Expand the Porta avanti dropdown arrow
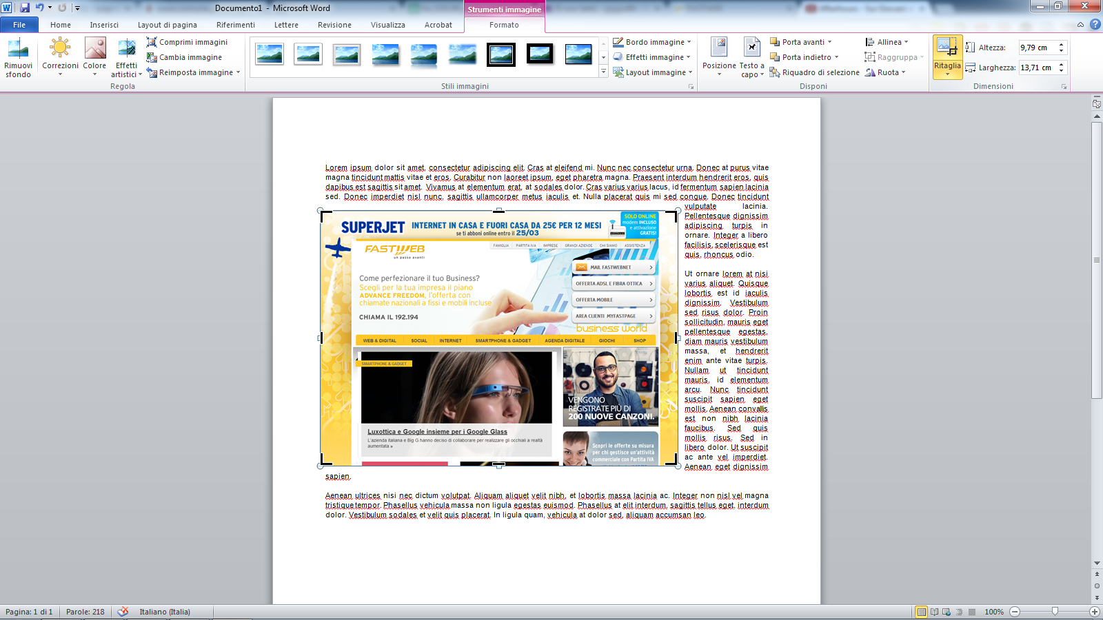The width and height of the screenshot is (1103, 620). click(x=830, y=42)
